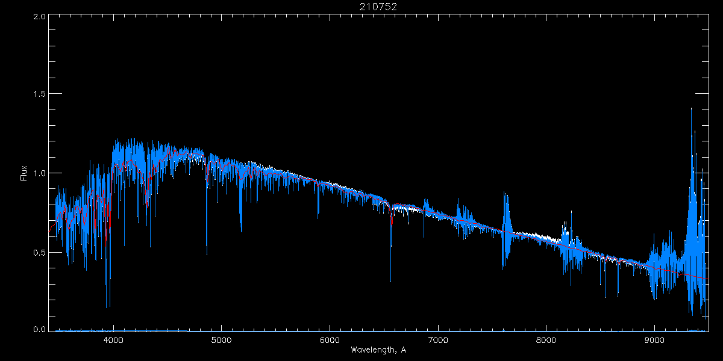
Task: Click the 8000 wavelength tick label
Action: 546,340
